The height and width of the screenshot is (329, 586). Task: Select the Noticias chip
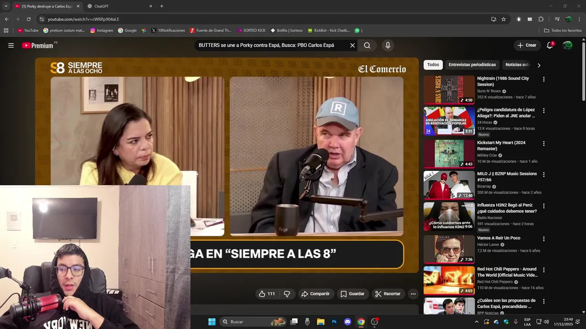[517, 65]
